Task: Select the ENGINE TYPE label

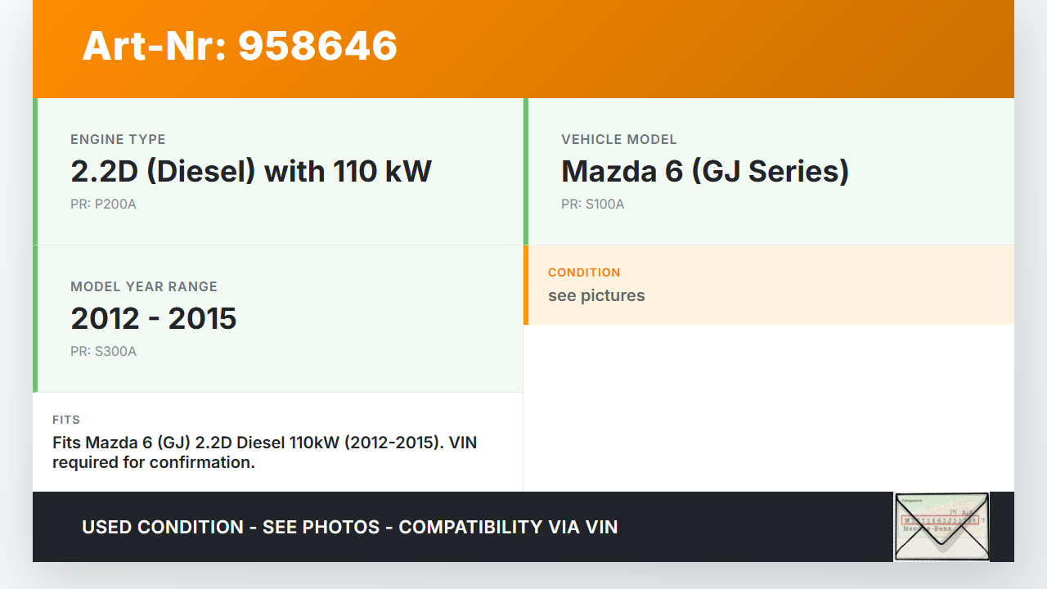Action: 118,140
